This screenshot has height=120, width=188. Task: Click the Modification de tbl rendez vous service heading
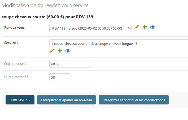pyautogui.click(x=45, y=5)
